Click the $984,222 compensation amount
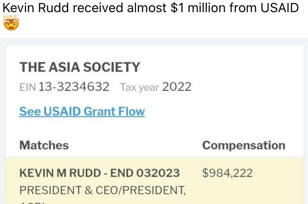 [227, 173]
